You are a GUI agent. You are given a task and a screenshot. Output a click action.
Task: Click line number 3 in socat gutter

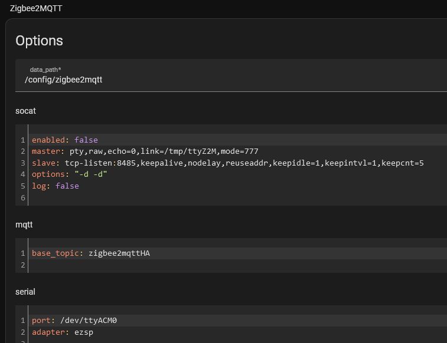23,163
